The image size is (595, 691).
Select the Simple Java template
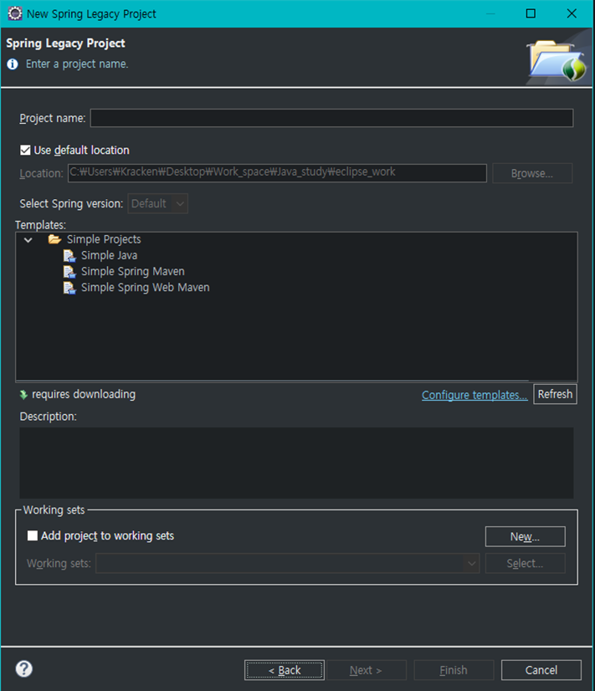[110, 256]
